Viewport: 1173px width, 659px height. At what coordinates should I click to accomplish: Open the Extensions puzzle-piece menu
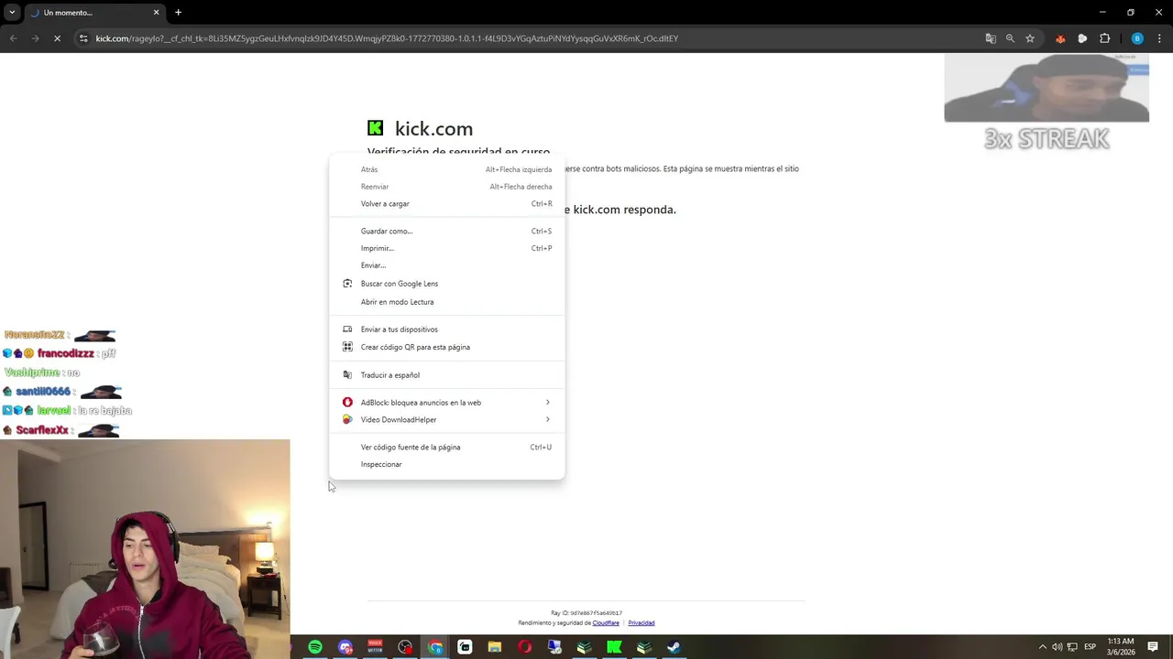pyautogui.click(x=1104, y=38)
